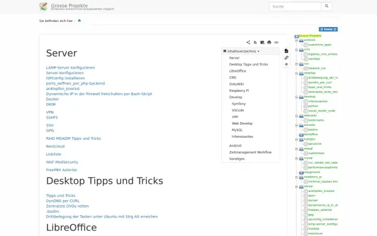
Task: Open the WAF ModSecurity link
Action: [62, 162]
